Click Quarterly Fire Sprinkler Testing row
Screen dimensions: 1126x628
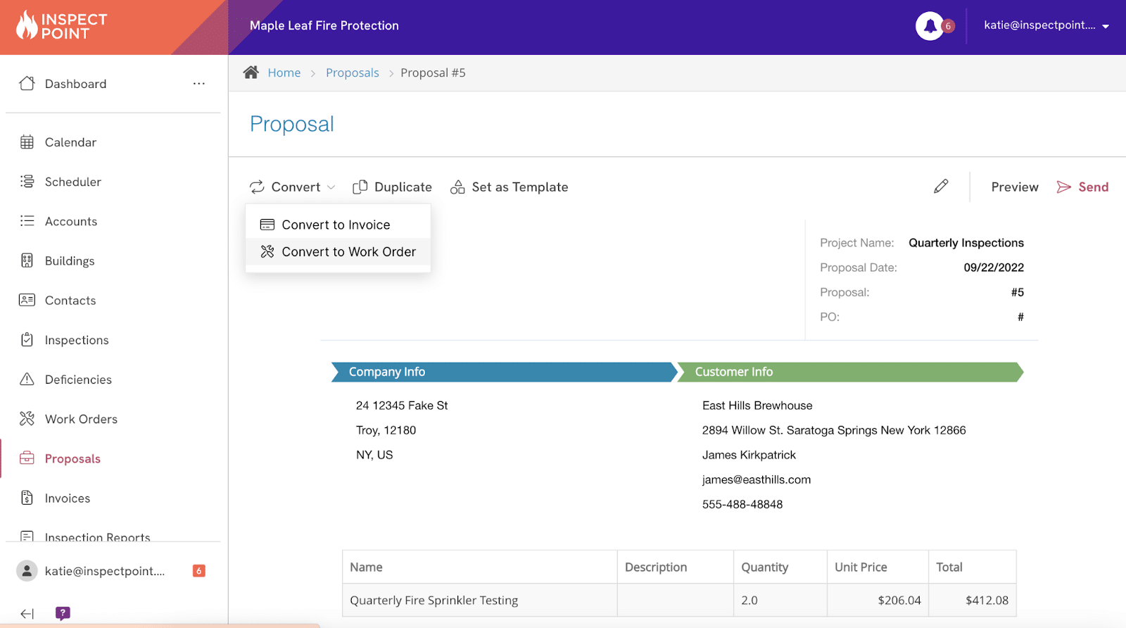(x=434, y=601)
